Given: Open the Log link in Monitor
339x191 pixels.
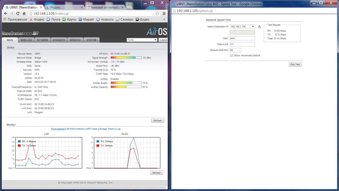Looking at the screenshot, I should pyautogui.click(x=118, y=129).
